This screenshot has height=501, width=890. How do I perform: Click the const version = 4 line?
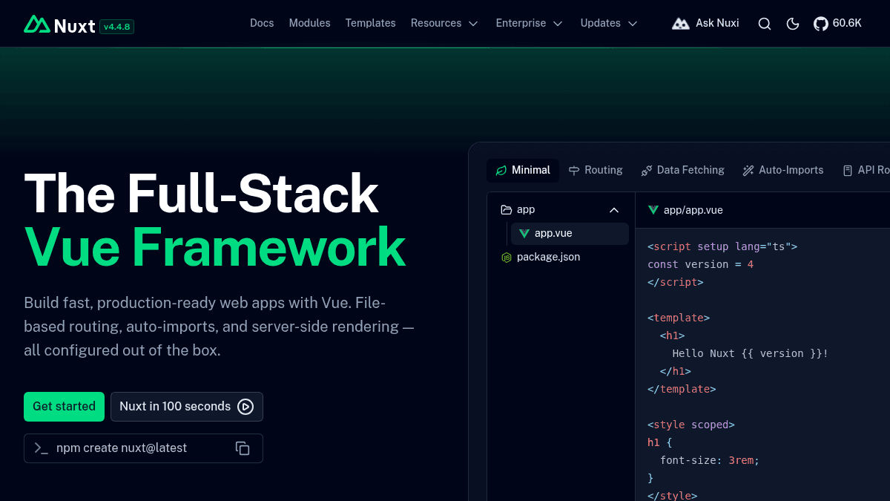click(x=700, y=264)
